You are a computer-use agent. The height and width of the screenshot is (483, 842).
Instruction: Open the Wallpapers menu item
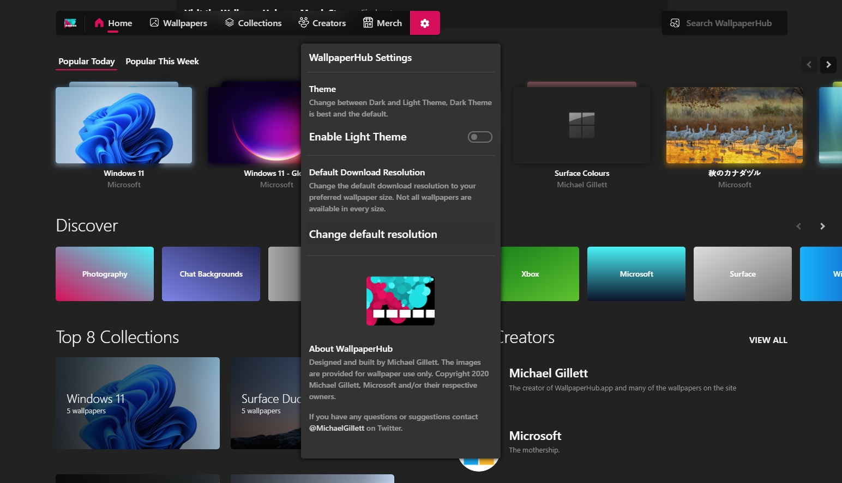178,23
